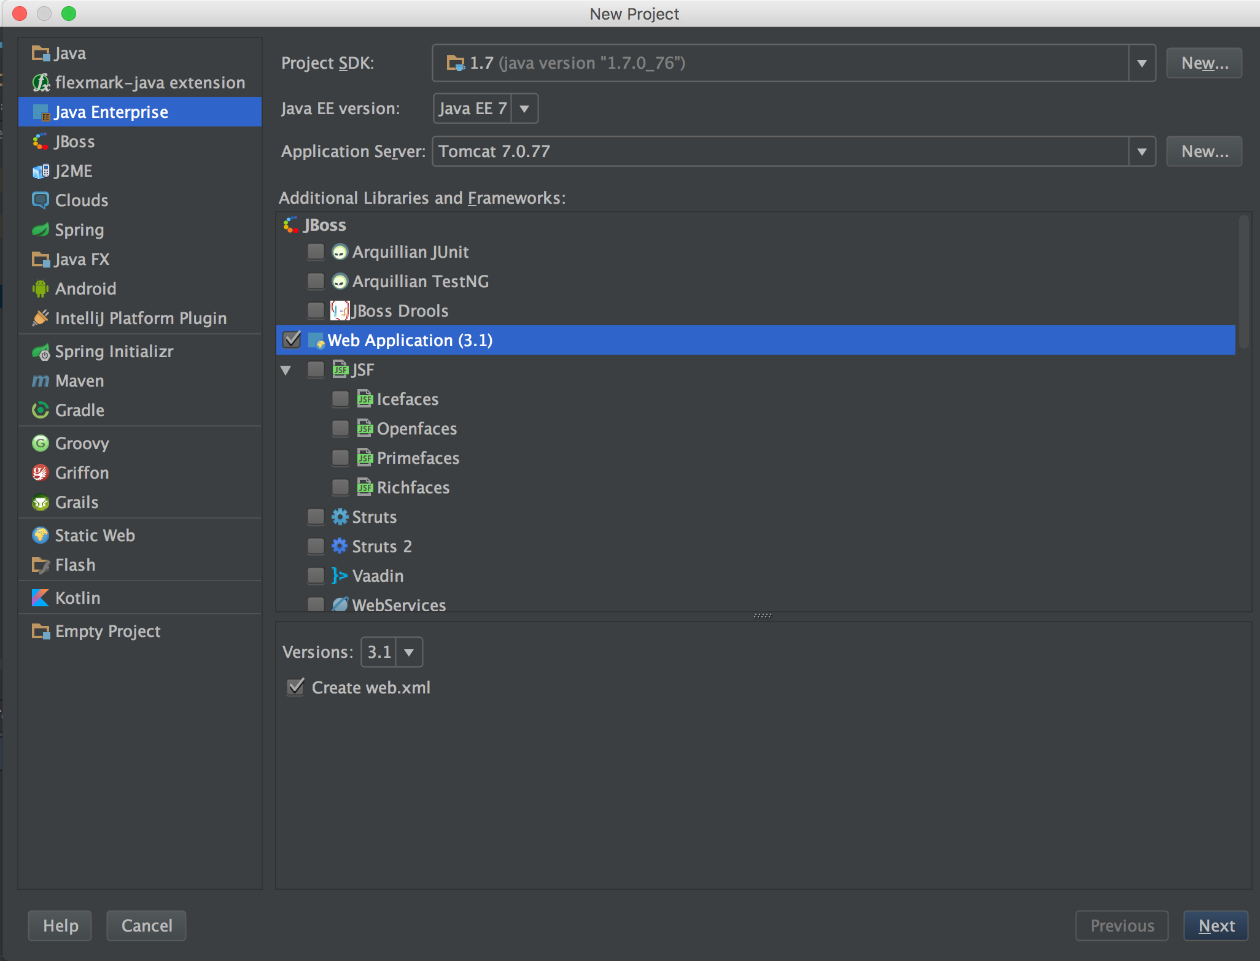The width and height of the screenshot is (1260, 961).
Task: Open the Project SDK dropdown
Action: point(1142,63)
